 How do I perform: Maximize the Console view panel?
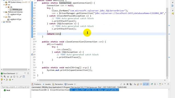tap(168, 84)
